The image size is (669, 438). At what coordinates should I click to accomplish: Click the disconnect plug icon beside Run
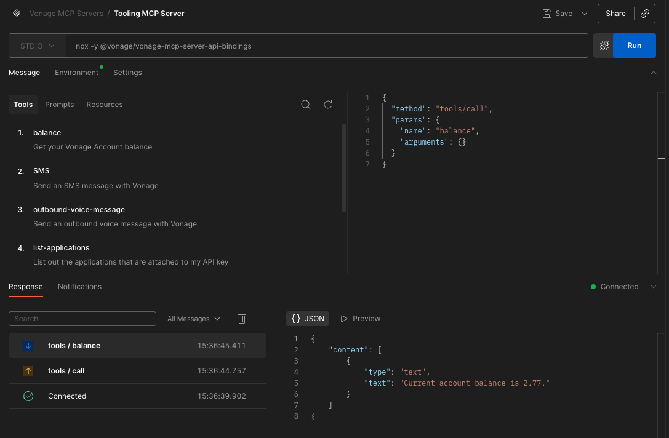(x=604, y=45)
